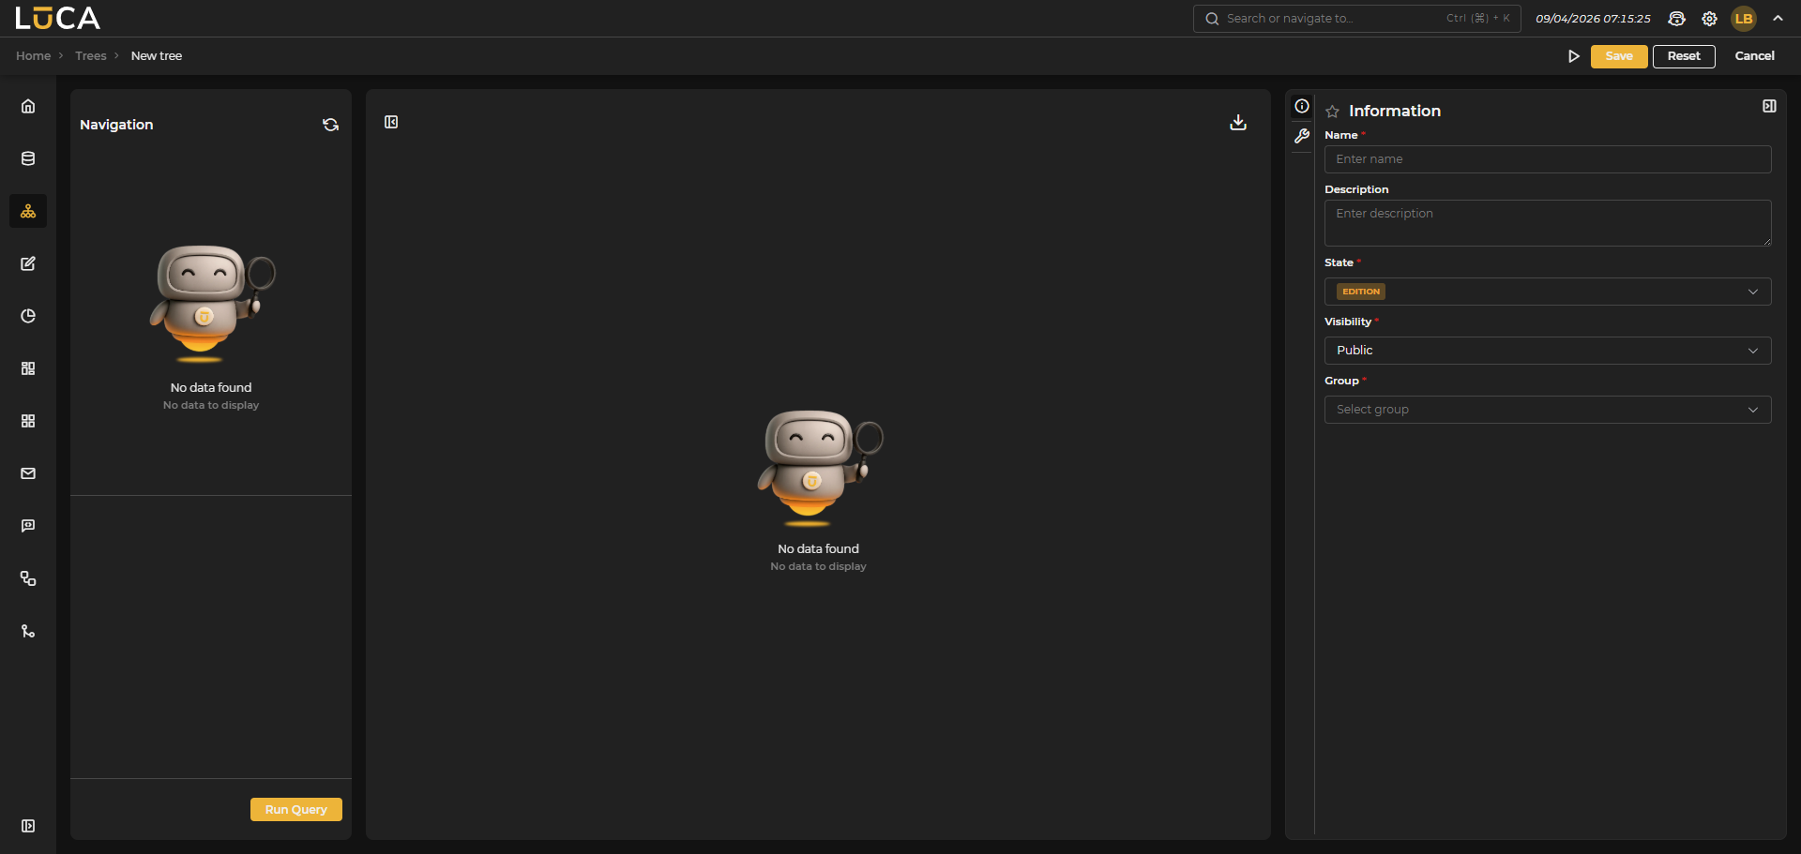This screenshot has height=854, width=1801.
Task: Open the database icon in sidebar
Action: click(28, 158)
